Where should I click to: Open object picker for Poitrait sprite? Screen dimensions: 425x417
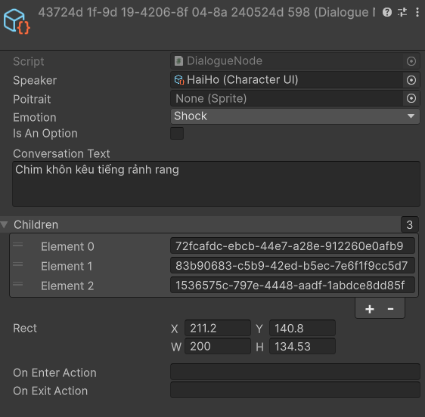pyautogui.click(x=411, y=98)
